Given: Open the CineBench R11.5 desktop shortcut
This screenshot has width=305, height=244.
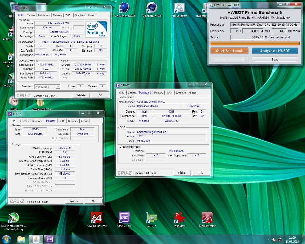Looking at the screenshot, I should (124, 9).
